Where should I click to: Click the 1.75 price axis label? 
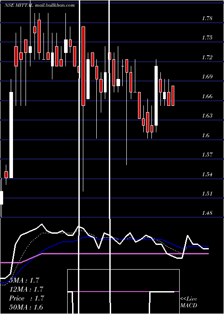click(207, 38)
